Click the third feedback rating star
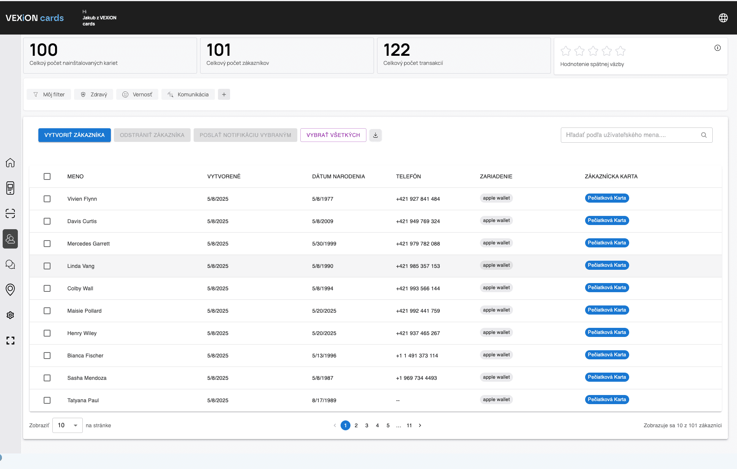The height and width of the screenshot is (469, 737). (x=593, y=51)
